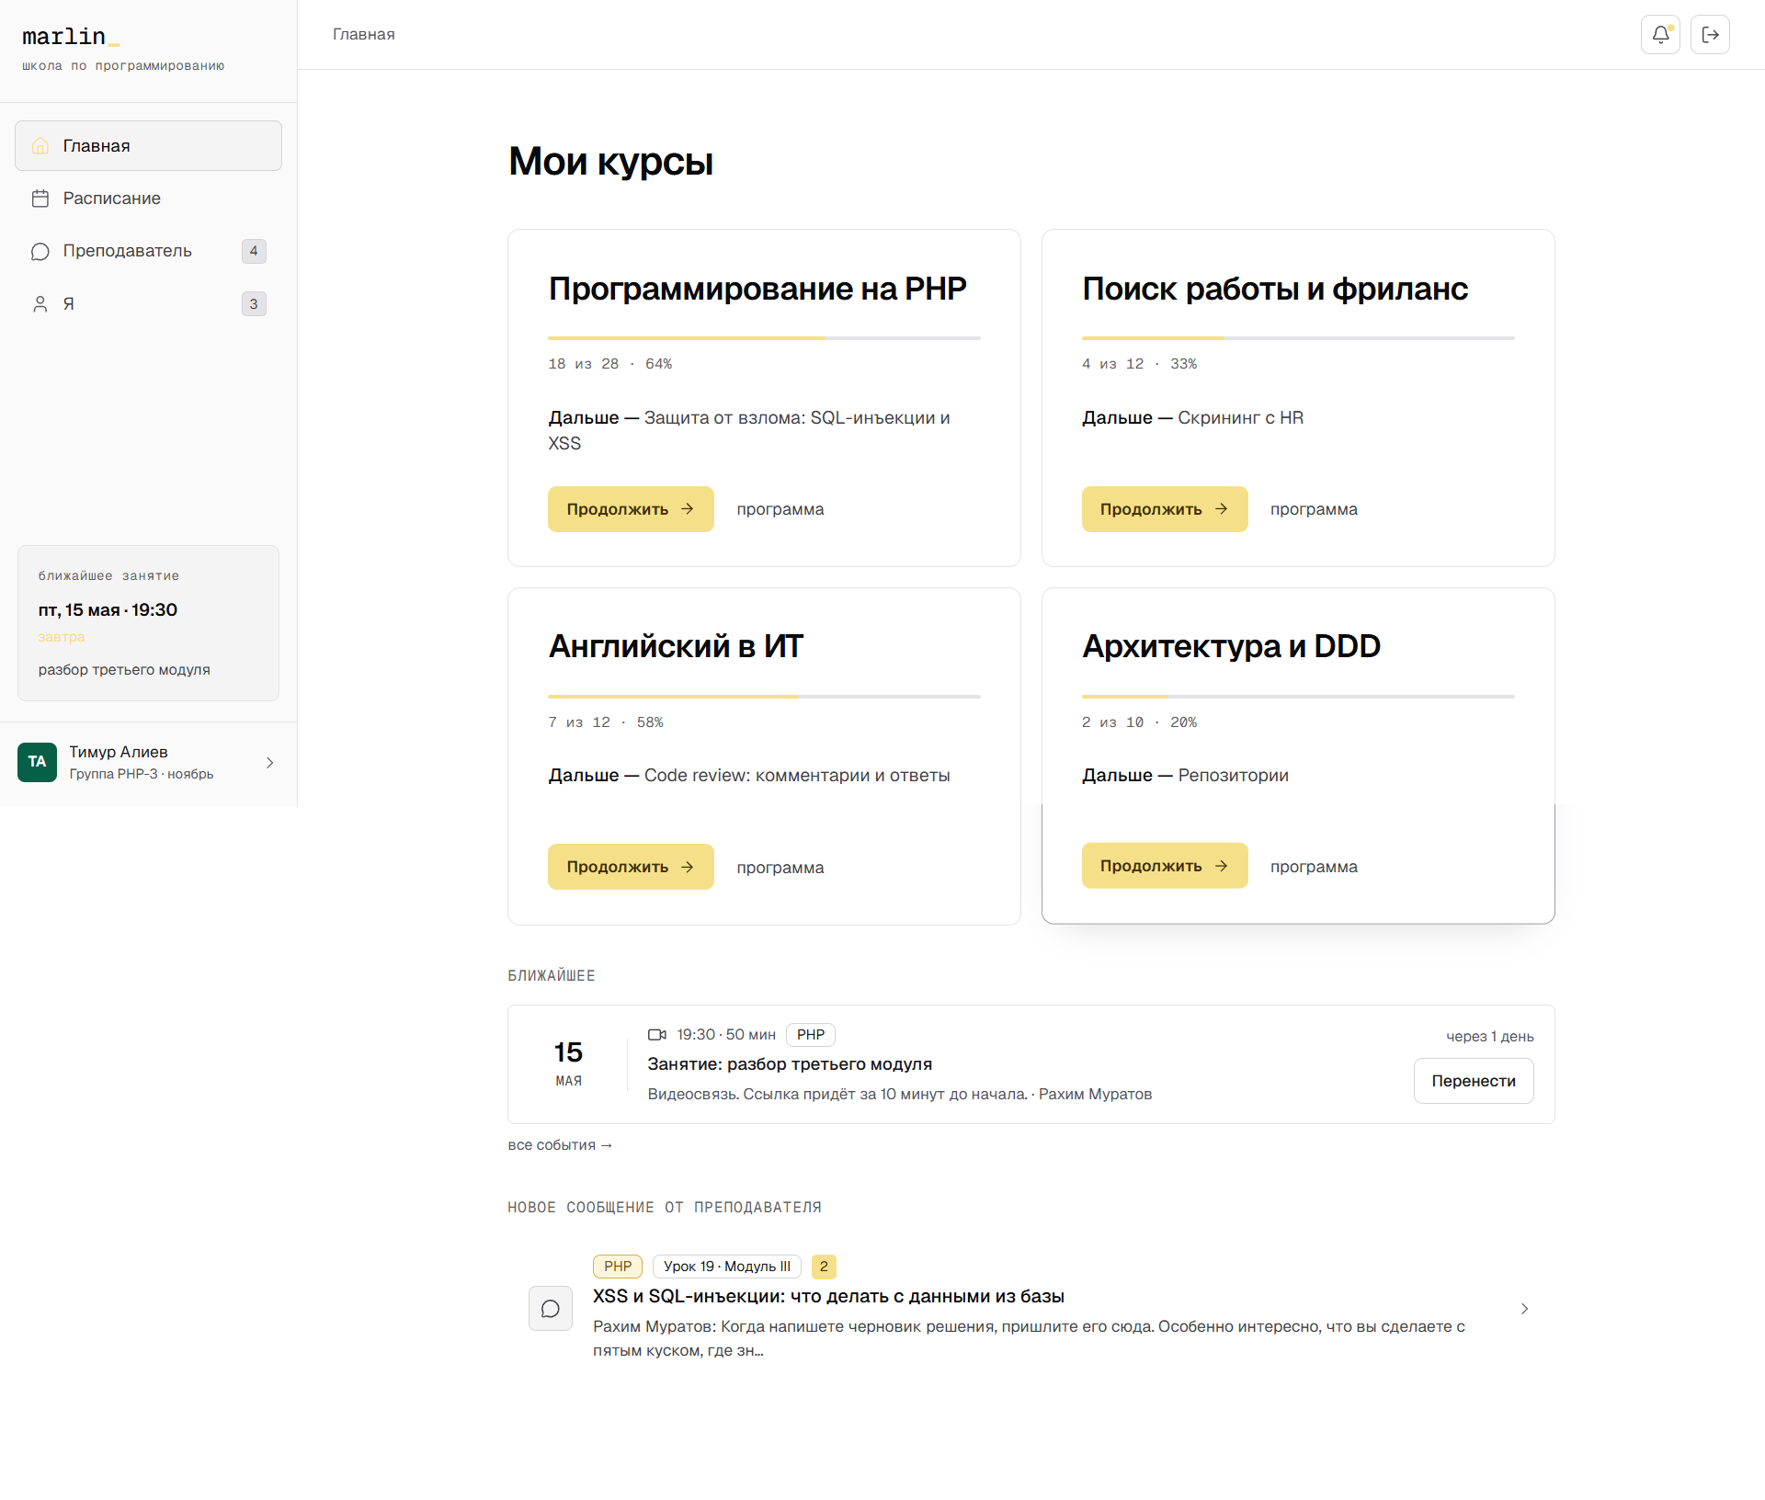The width and height of the screenshot is (1765, 1500).
Task: Click 'Дальше — Скрининг с HR' text
Action: click(1192, 418)
